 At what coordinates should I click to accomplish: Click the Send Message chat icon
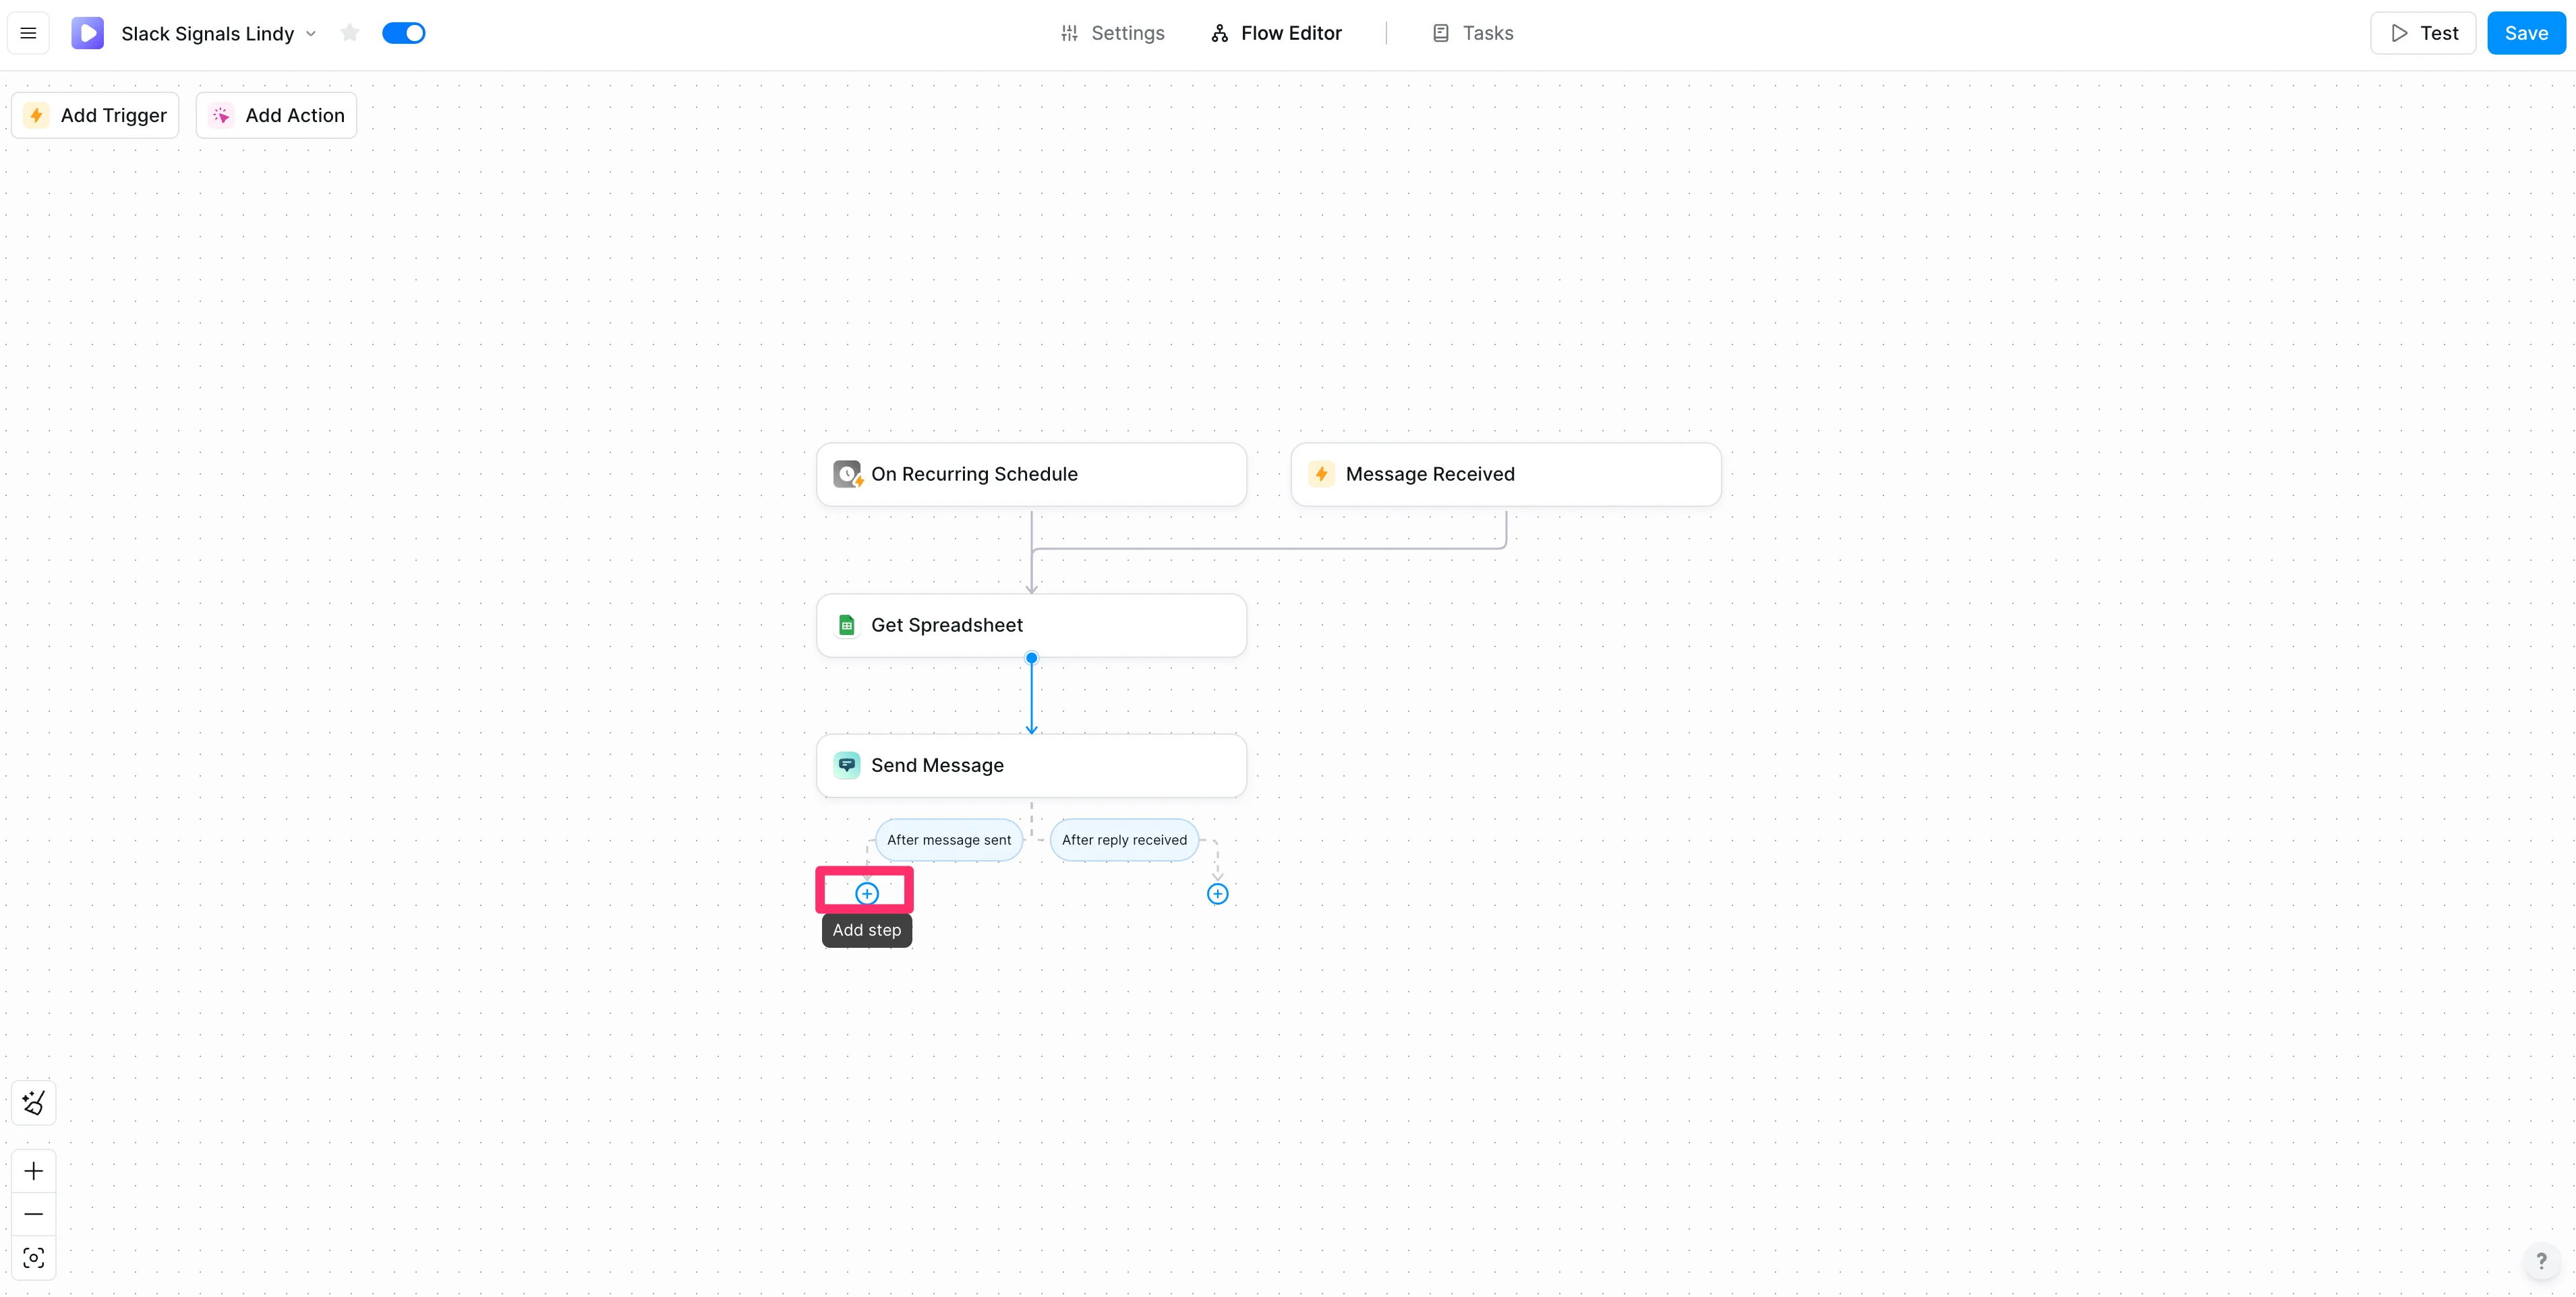(x=847, y=765)
